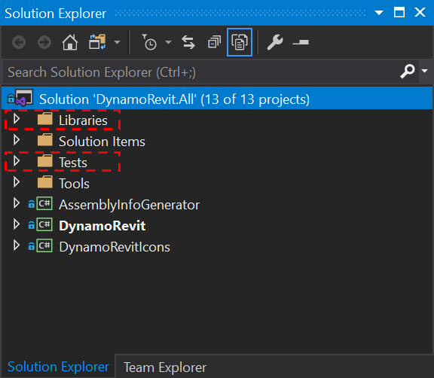
Task: Select the Solution Items folder label
Action: [x=102, y=142]
